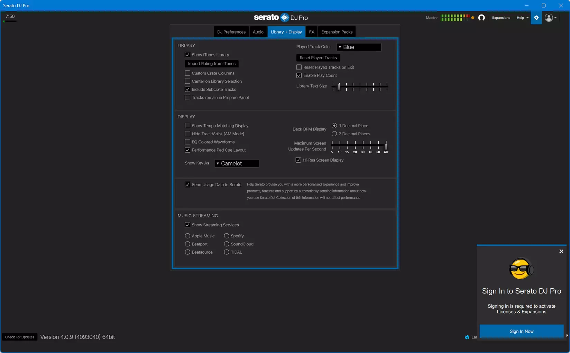Click the 7:50 clock display
The image size is (570, 353).
[10, 17]
